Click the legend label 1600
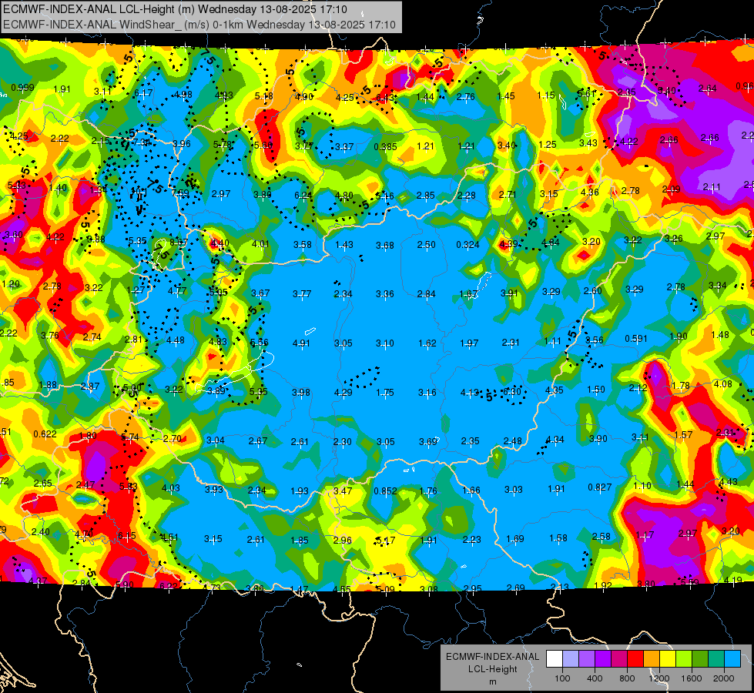This screenshot has width=754, height=693. pyautogui.click(x=692, y=678)
